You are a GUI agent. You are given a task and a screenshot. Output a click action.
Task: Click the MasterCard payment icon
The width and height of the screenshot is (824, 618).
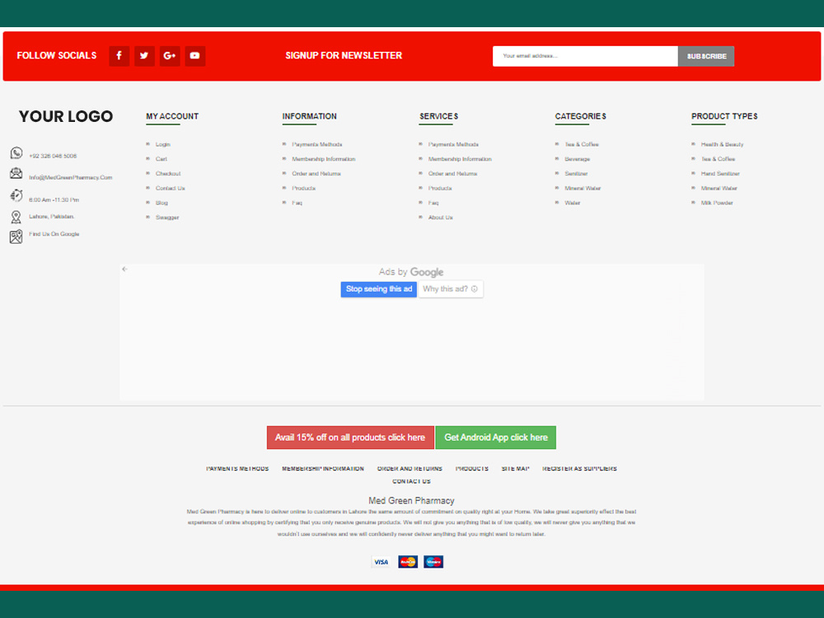click(408, 562)
